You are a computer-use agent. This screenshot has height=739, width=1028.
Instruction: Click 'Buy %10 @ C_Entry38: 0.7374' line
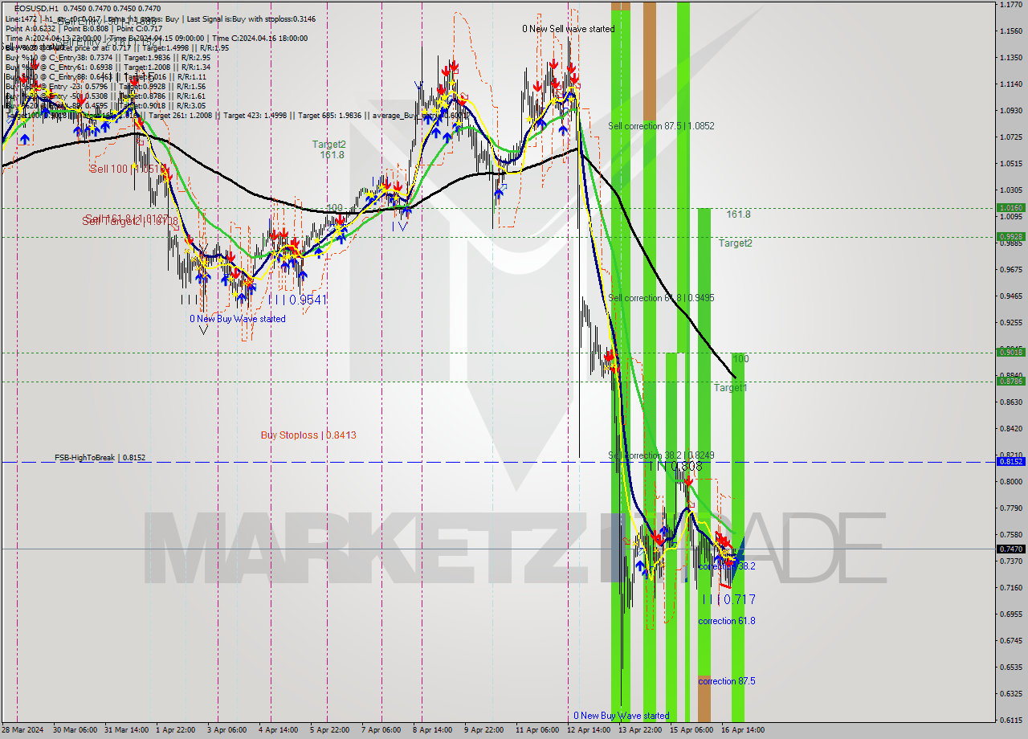coord(108,57)
